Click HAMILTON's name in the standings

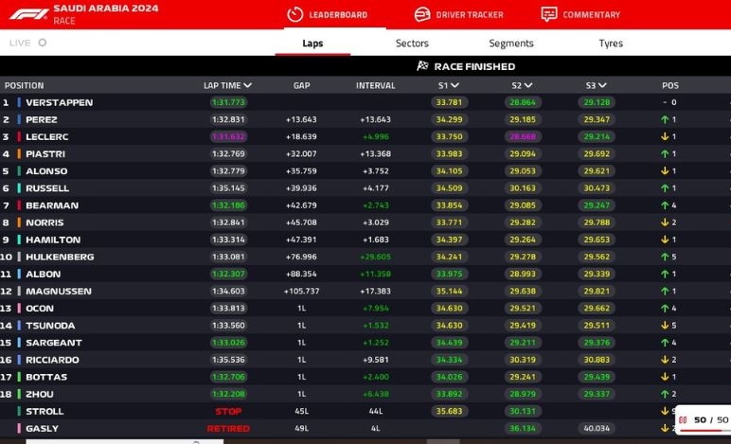coord(53,240)
